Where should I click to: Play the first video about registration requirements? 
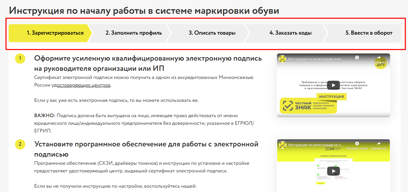click(x=333, y=85)
